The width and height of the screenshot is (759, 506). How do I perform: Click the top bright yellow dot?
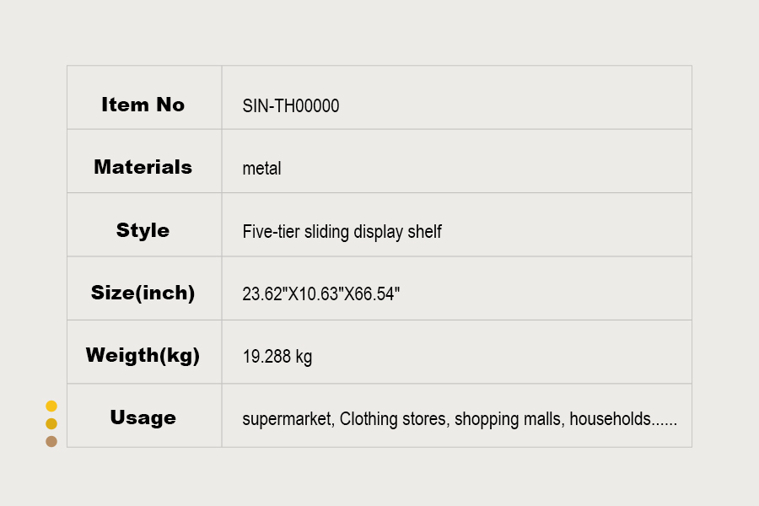pyautogui.click(x=51, y=406)
